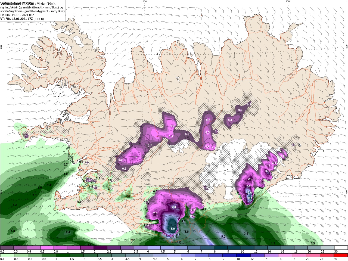
Task: Select upper legend swatch between 0.2 and 0.3
Action: [7, 248]
